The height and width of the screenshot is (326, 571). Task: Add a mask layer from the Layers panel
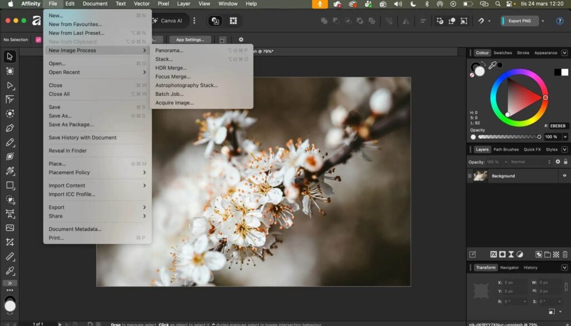(502, 254)
